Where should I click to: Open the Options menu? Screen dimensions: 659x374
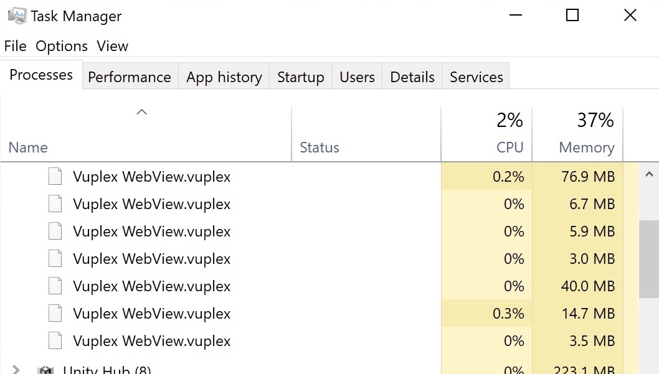coord(61,45)
